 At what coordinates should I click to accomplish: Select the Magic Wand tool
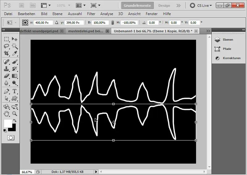point(15,46)
